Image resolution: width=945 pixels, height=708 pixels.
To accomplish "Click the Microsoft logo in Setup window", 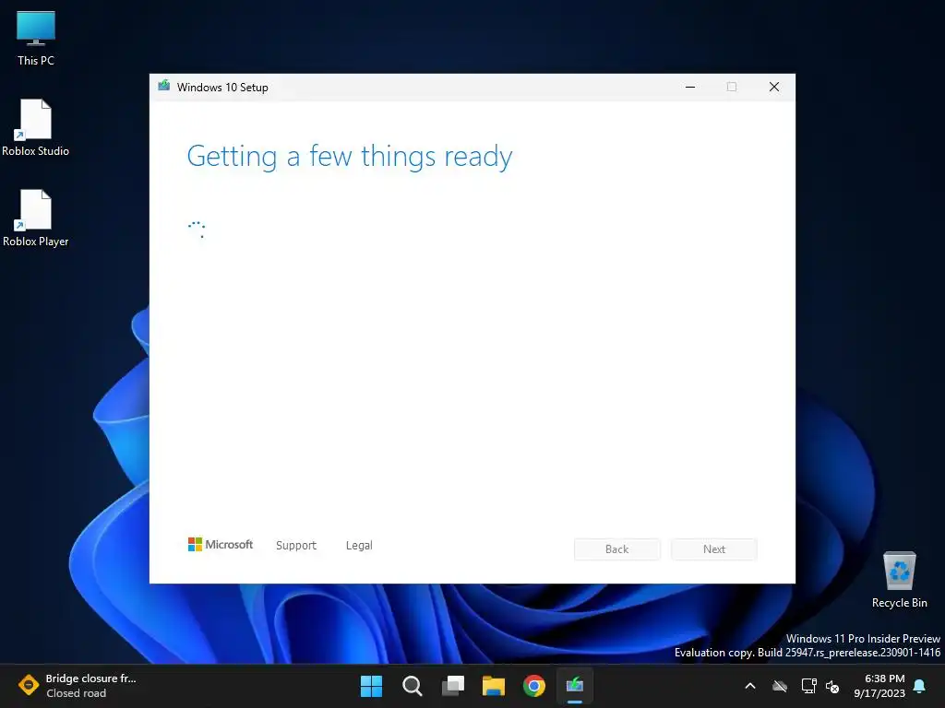I will pyautogui.click(x=221, y=545).
